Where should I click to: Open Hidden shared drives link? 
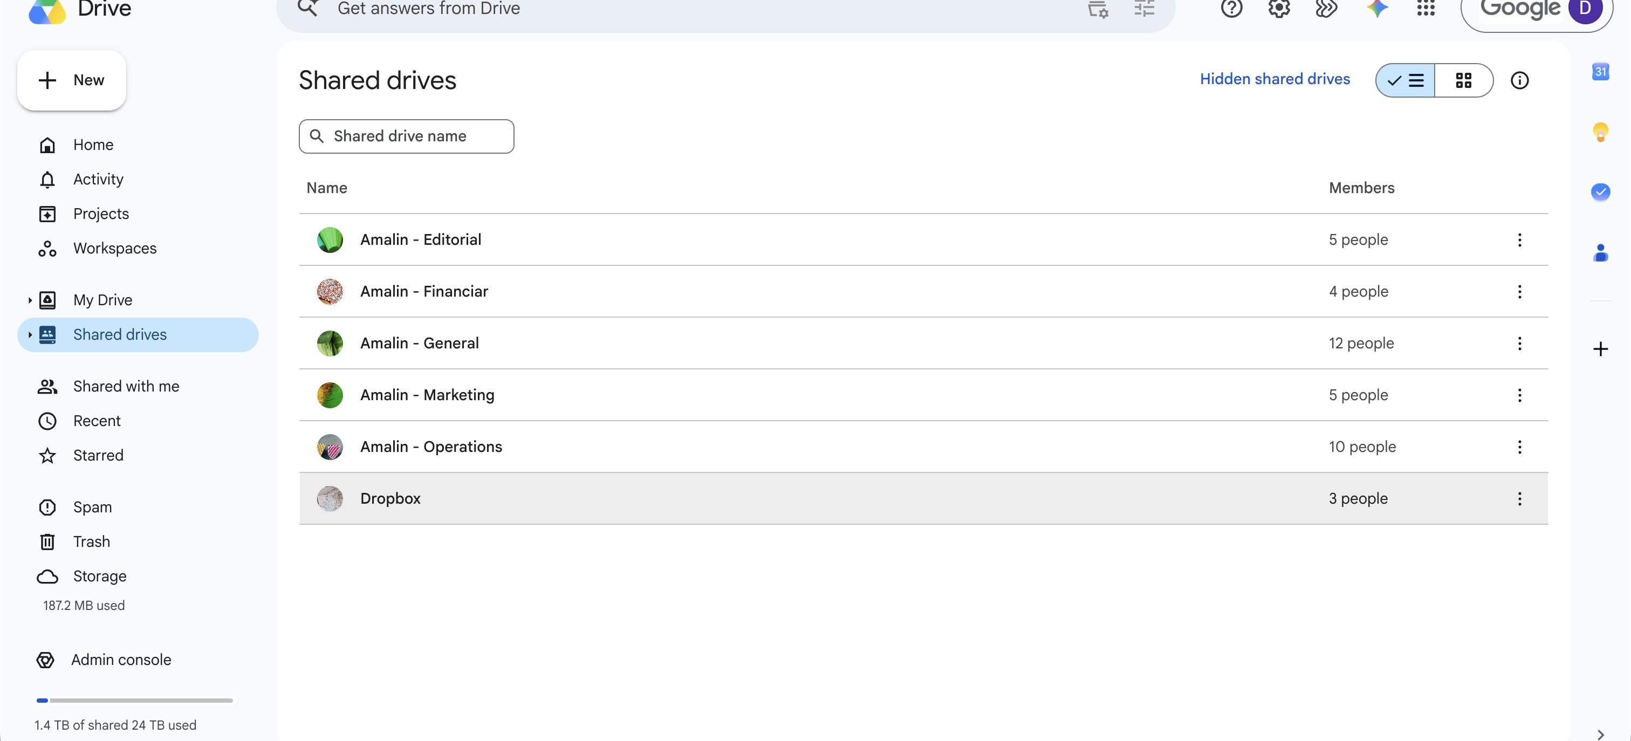1274,79
